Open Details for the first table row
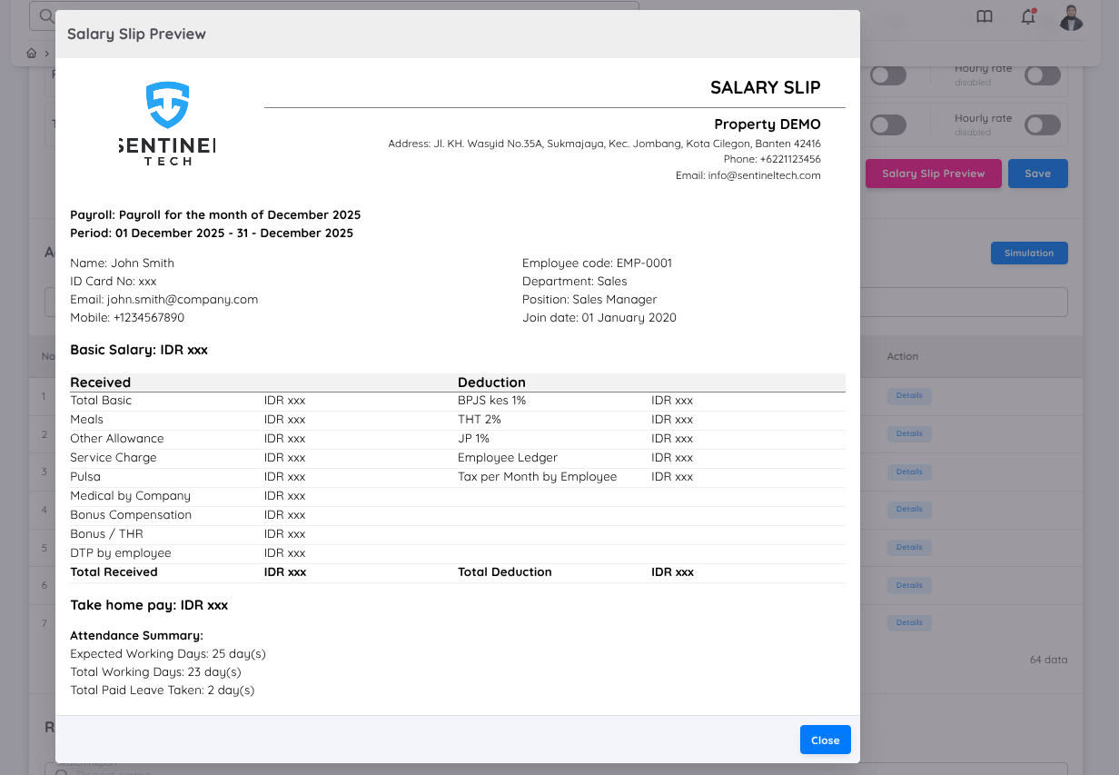1119x775 pixels. coord(909,395)
